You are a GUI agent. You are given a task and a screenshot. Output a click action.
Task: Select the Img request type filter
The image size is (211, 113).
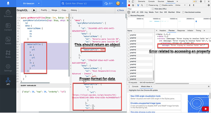(x=146, y=12)
